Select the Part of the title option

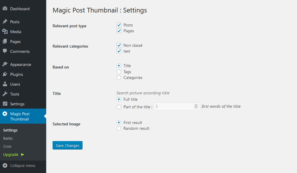(x=119, y=107)
